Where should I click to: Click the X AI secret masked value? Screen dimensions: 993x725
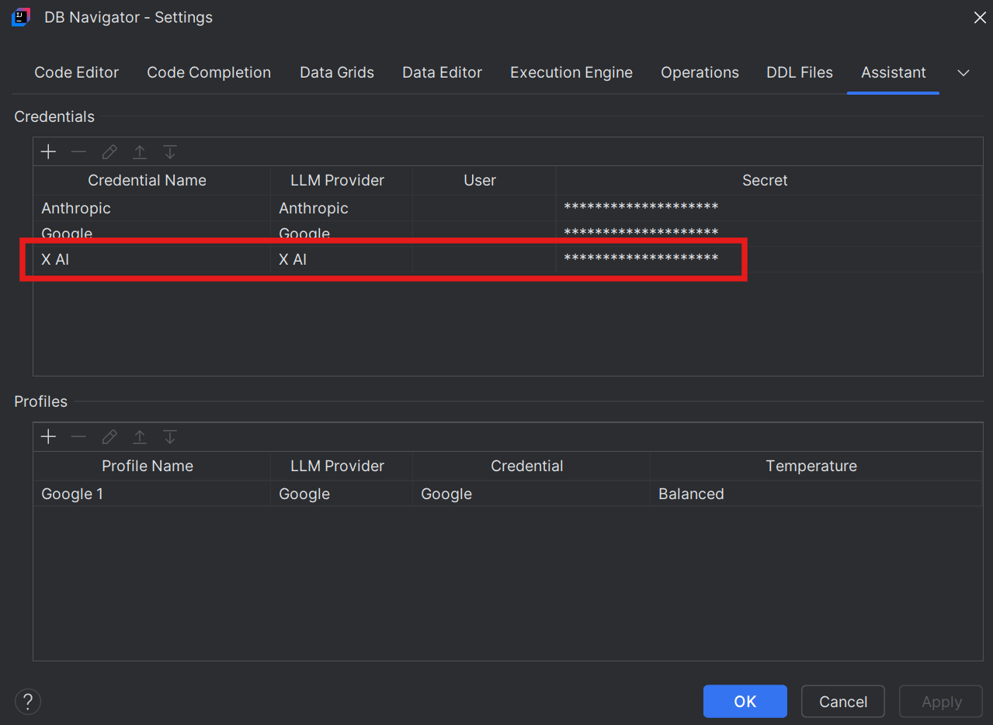pyautogui.click(x=641, y=258)
